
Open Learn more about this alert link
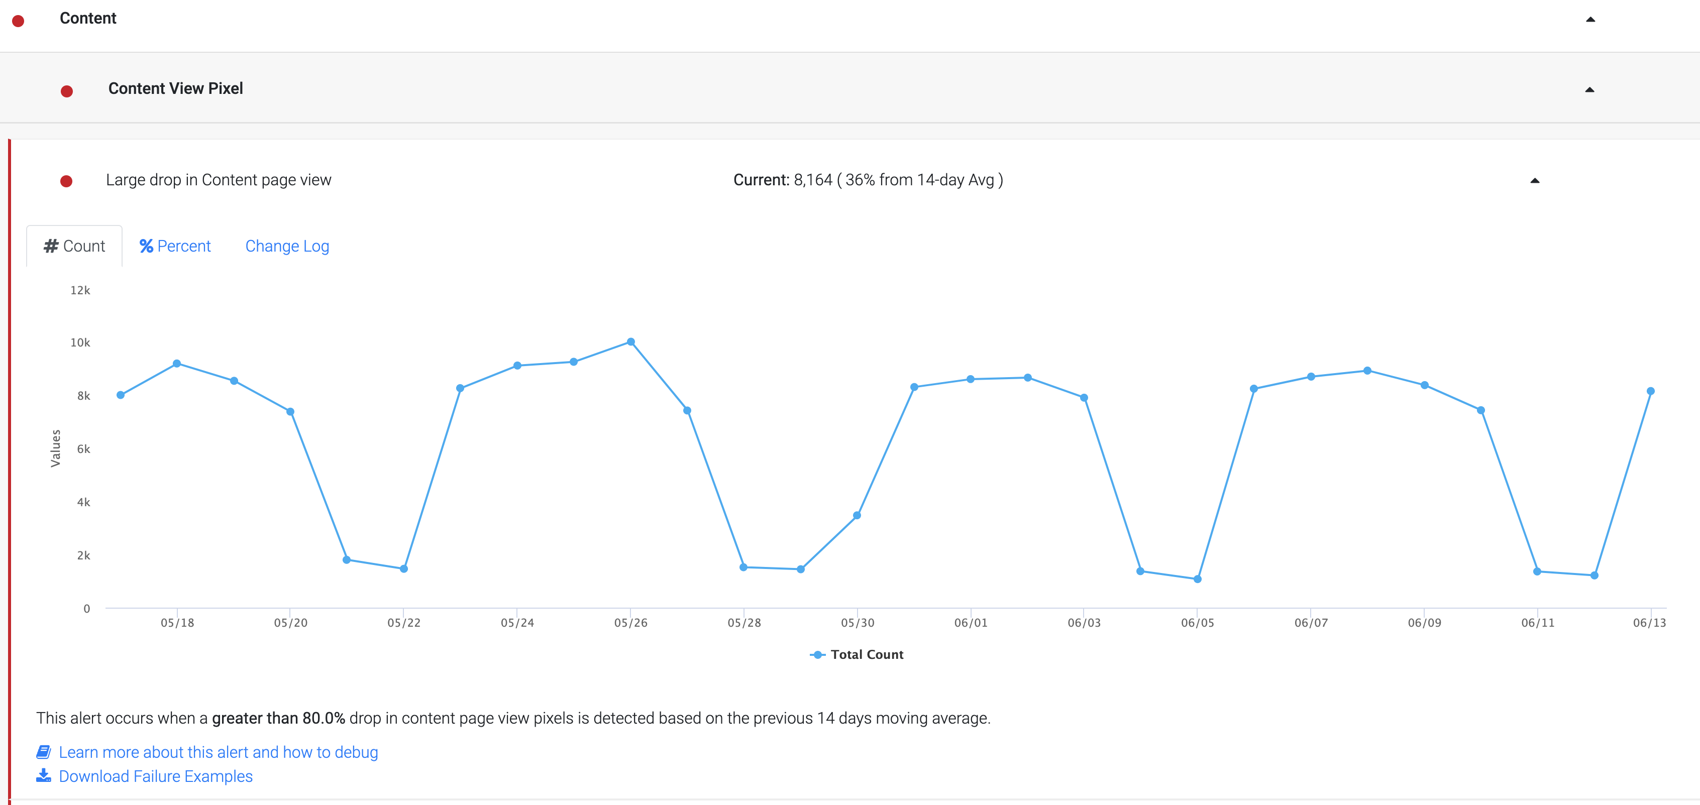(x=218, y=752)
